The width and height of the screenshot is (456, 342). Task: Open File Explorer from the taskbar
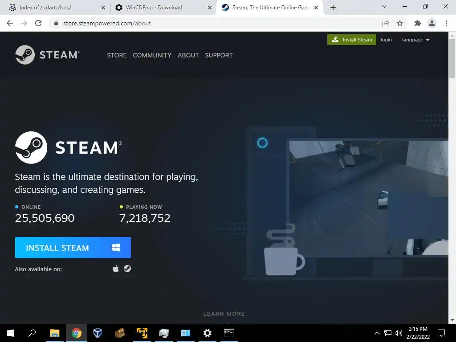point(54,333)
